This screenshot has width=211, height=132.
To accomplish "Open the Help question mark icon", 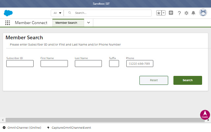I will click(x=179, y=13).
